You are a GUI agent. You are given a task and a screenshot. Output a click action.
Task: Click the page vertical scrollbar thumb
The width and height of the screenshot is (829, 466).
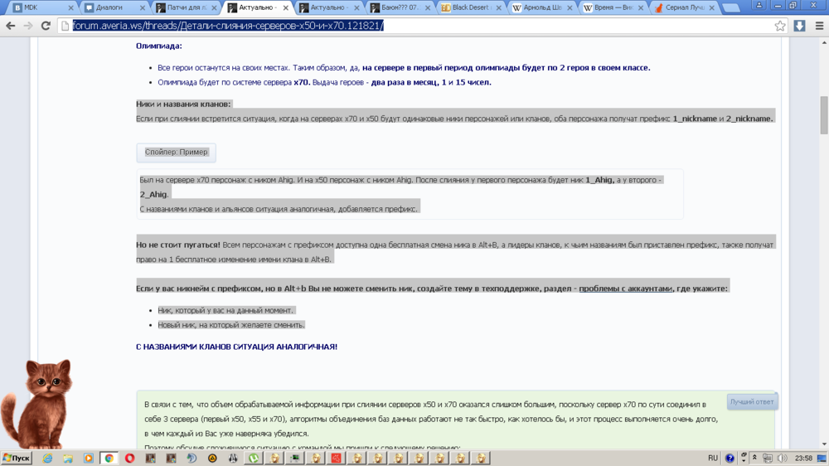click(823, 114)
